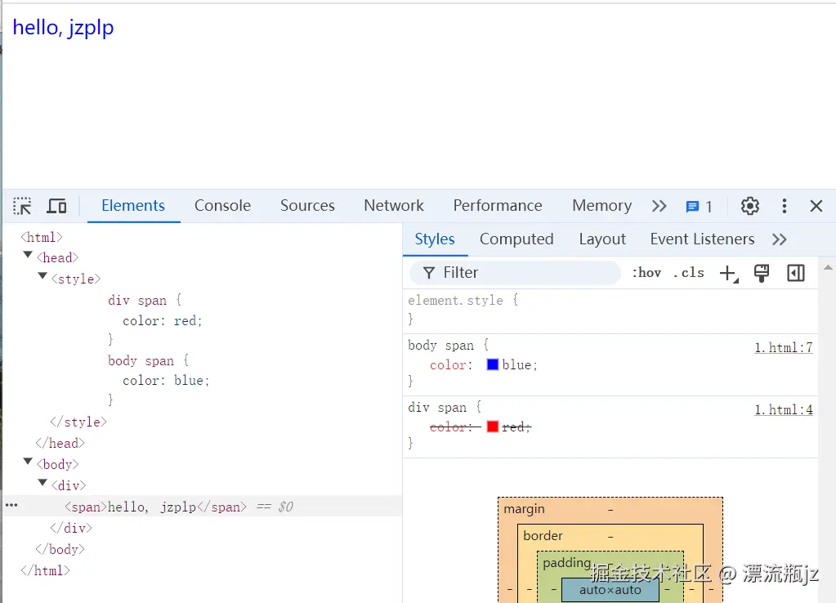
Task: Open DevTools settings gear
Action: pyautogui.click(x=749, y=206)
